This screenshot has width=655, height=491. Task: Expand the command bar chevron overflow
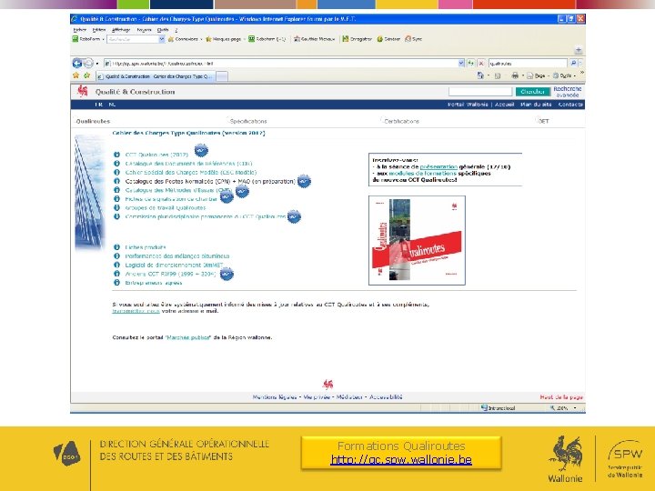click(x=581, y=73)
